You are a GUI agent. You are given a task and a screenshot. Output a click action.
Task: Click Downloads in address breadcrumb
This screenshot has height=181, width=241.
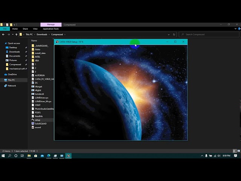tap(42, 34)
